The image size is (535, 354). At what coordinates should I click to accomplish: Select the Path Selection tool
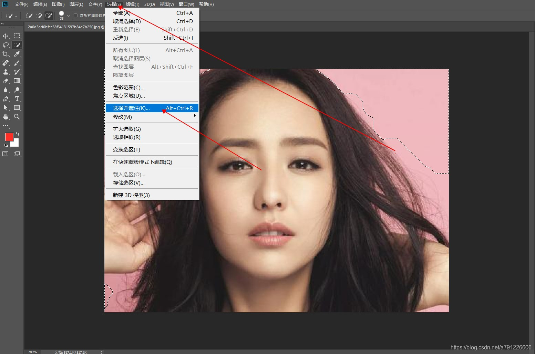6,108
